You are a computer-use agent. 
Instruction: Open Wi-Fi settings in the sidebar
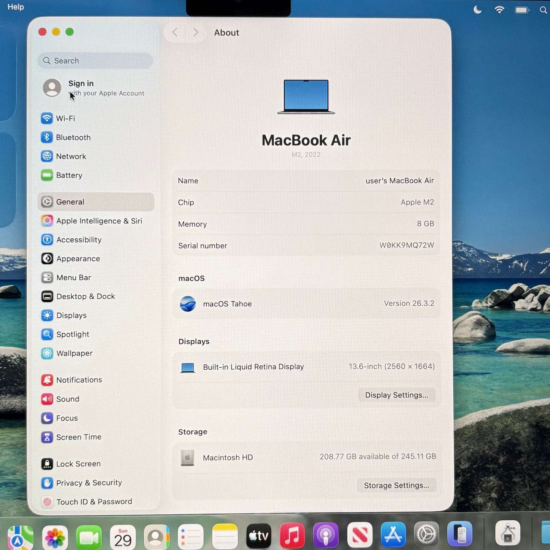click(65, 118)
